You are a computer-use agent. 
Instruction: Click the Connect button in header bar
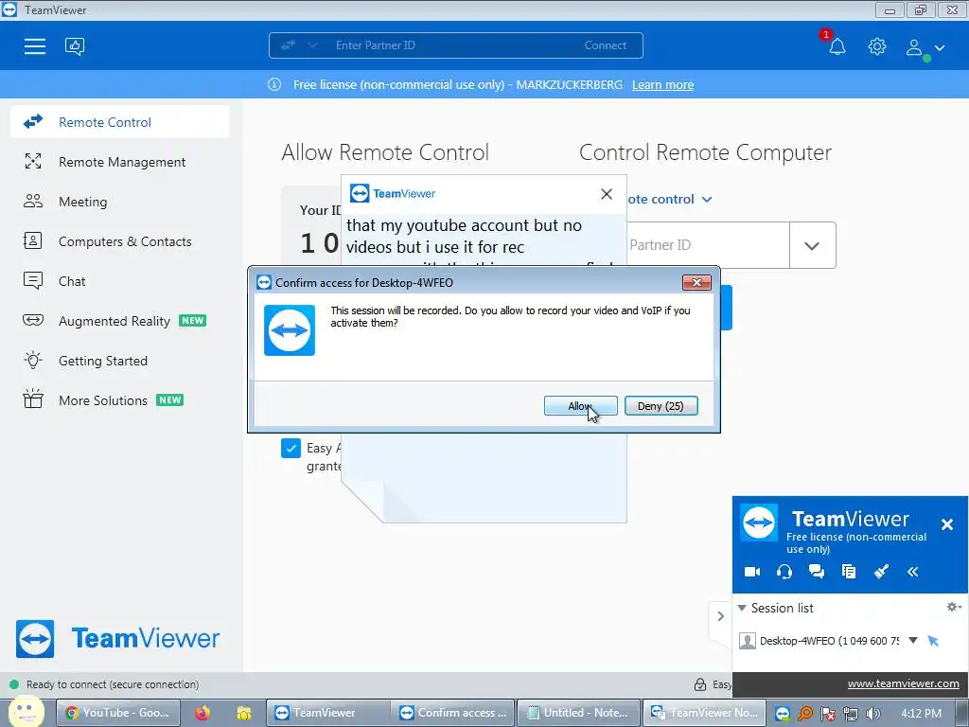[x=605, y=45]
